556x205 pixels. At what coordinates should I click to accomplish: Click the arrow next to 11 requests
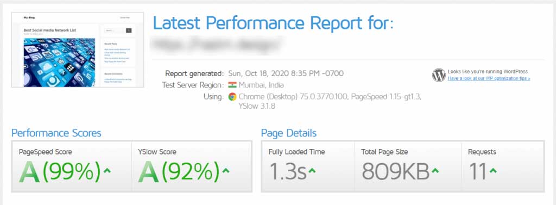(493, 171)
